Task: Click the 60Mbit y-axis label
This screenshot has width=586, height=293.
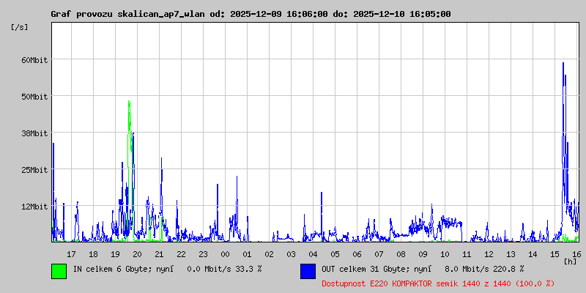Action: pos(34,60)
